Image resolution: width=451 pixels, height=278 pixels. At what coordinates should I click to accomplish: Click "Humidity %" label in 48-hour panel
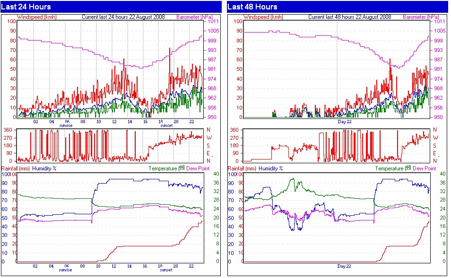(271, 168)
